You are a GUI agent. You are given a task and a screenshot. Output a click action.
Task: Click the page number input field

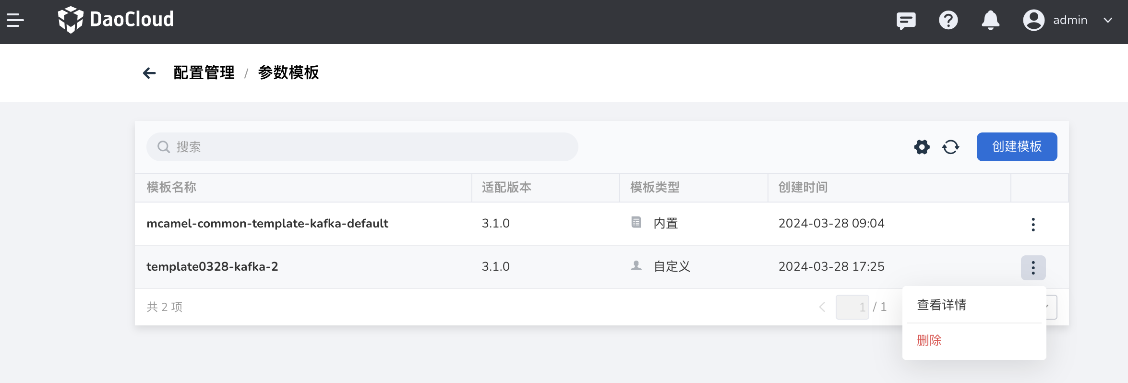pyautogui.click(x=852, y=307)
